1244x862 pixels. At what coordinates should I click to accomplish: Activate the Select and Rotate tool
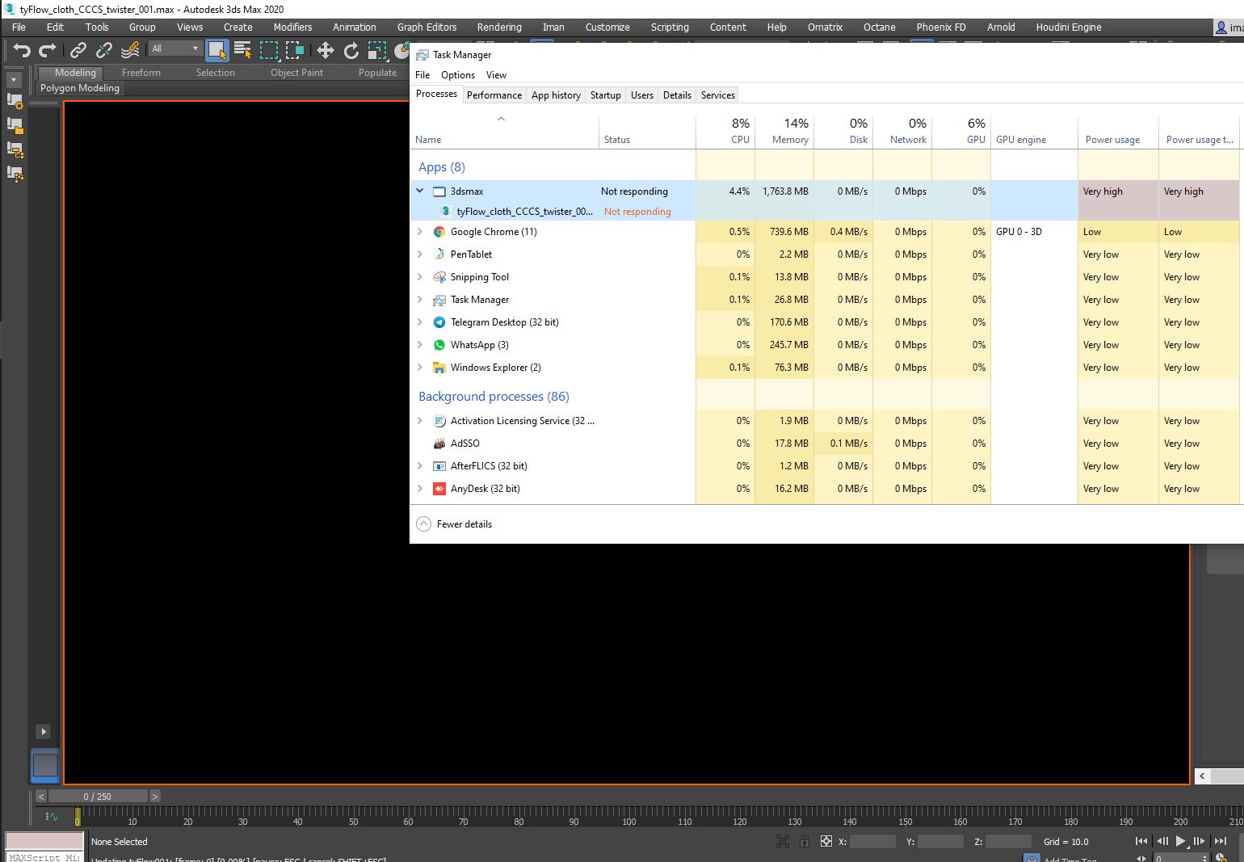click(351, 51)
